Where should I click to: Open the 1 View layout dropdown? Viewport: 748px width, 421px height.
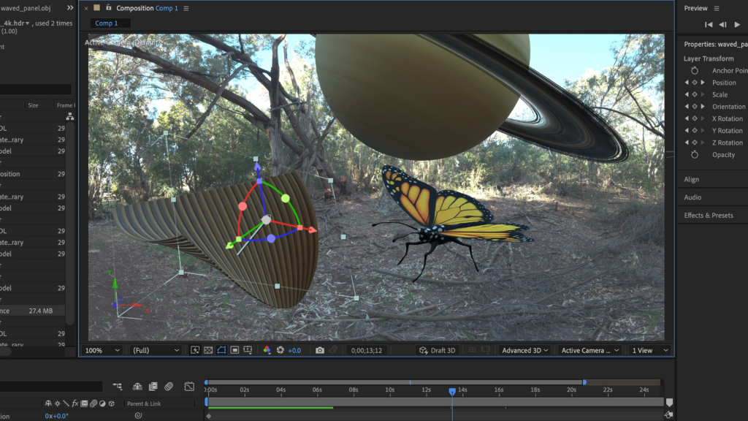tap(650, 351)
